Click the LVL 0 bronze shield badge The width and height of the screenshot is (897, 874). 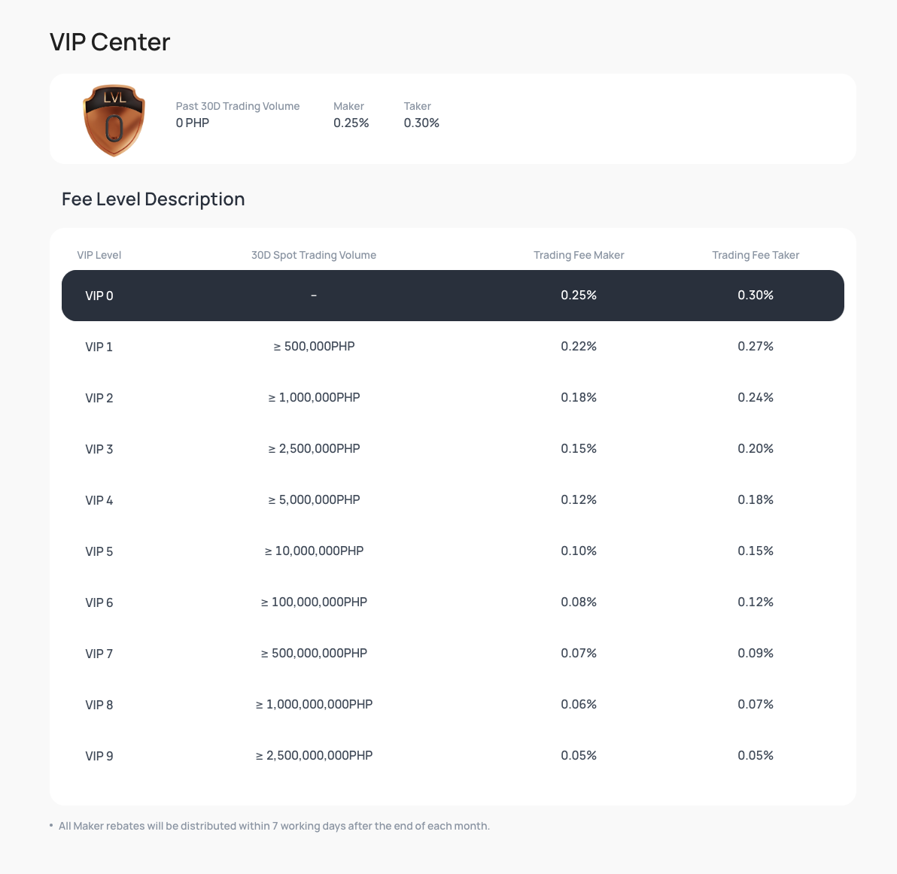pos(114,119)
